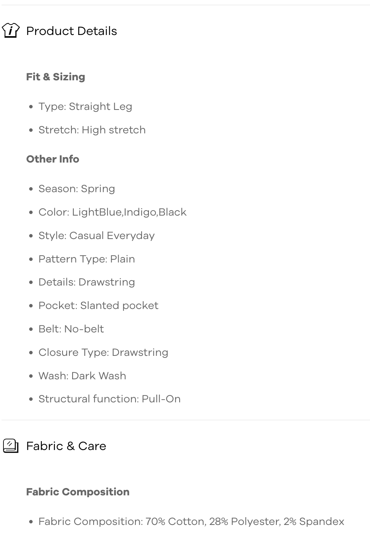Click the Details: Drawstring item
This screenshot has width=370, height=538.
(87, 282)
